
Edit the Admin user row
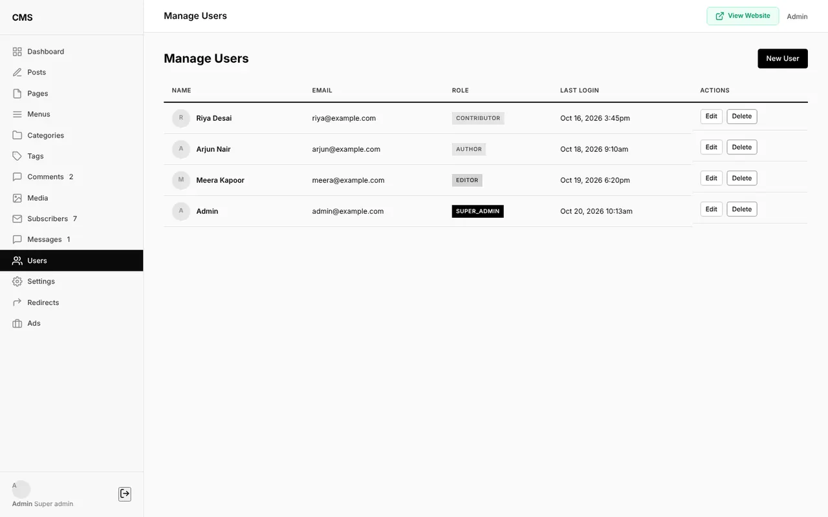click(x=712, y=209)
